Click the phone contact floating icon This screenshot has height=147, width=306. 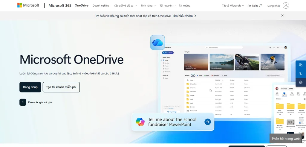(301, 74)
